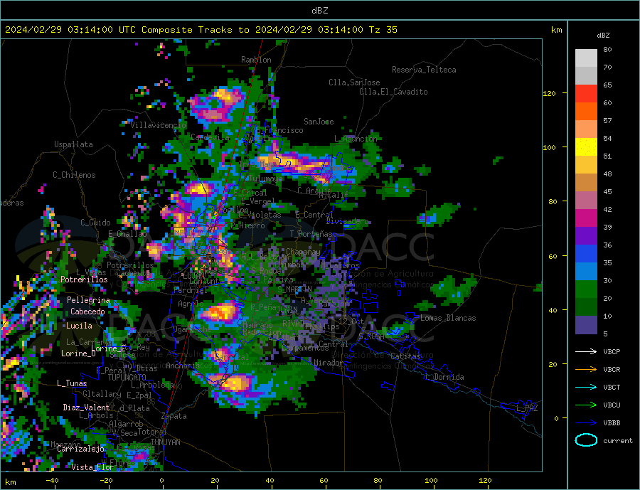This screenshot has height=490, width=640.
Task: Click the composite tracks timestamp header text
Action: click(x=201, y=30)
